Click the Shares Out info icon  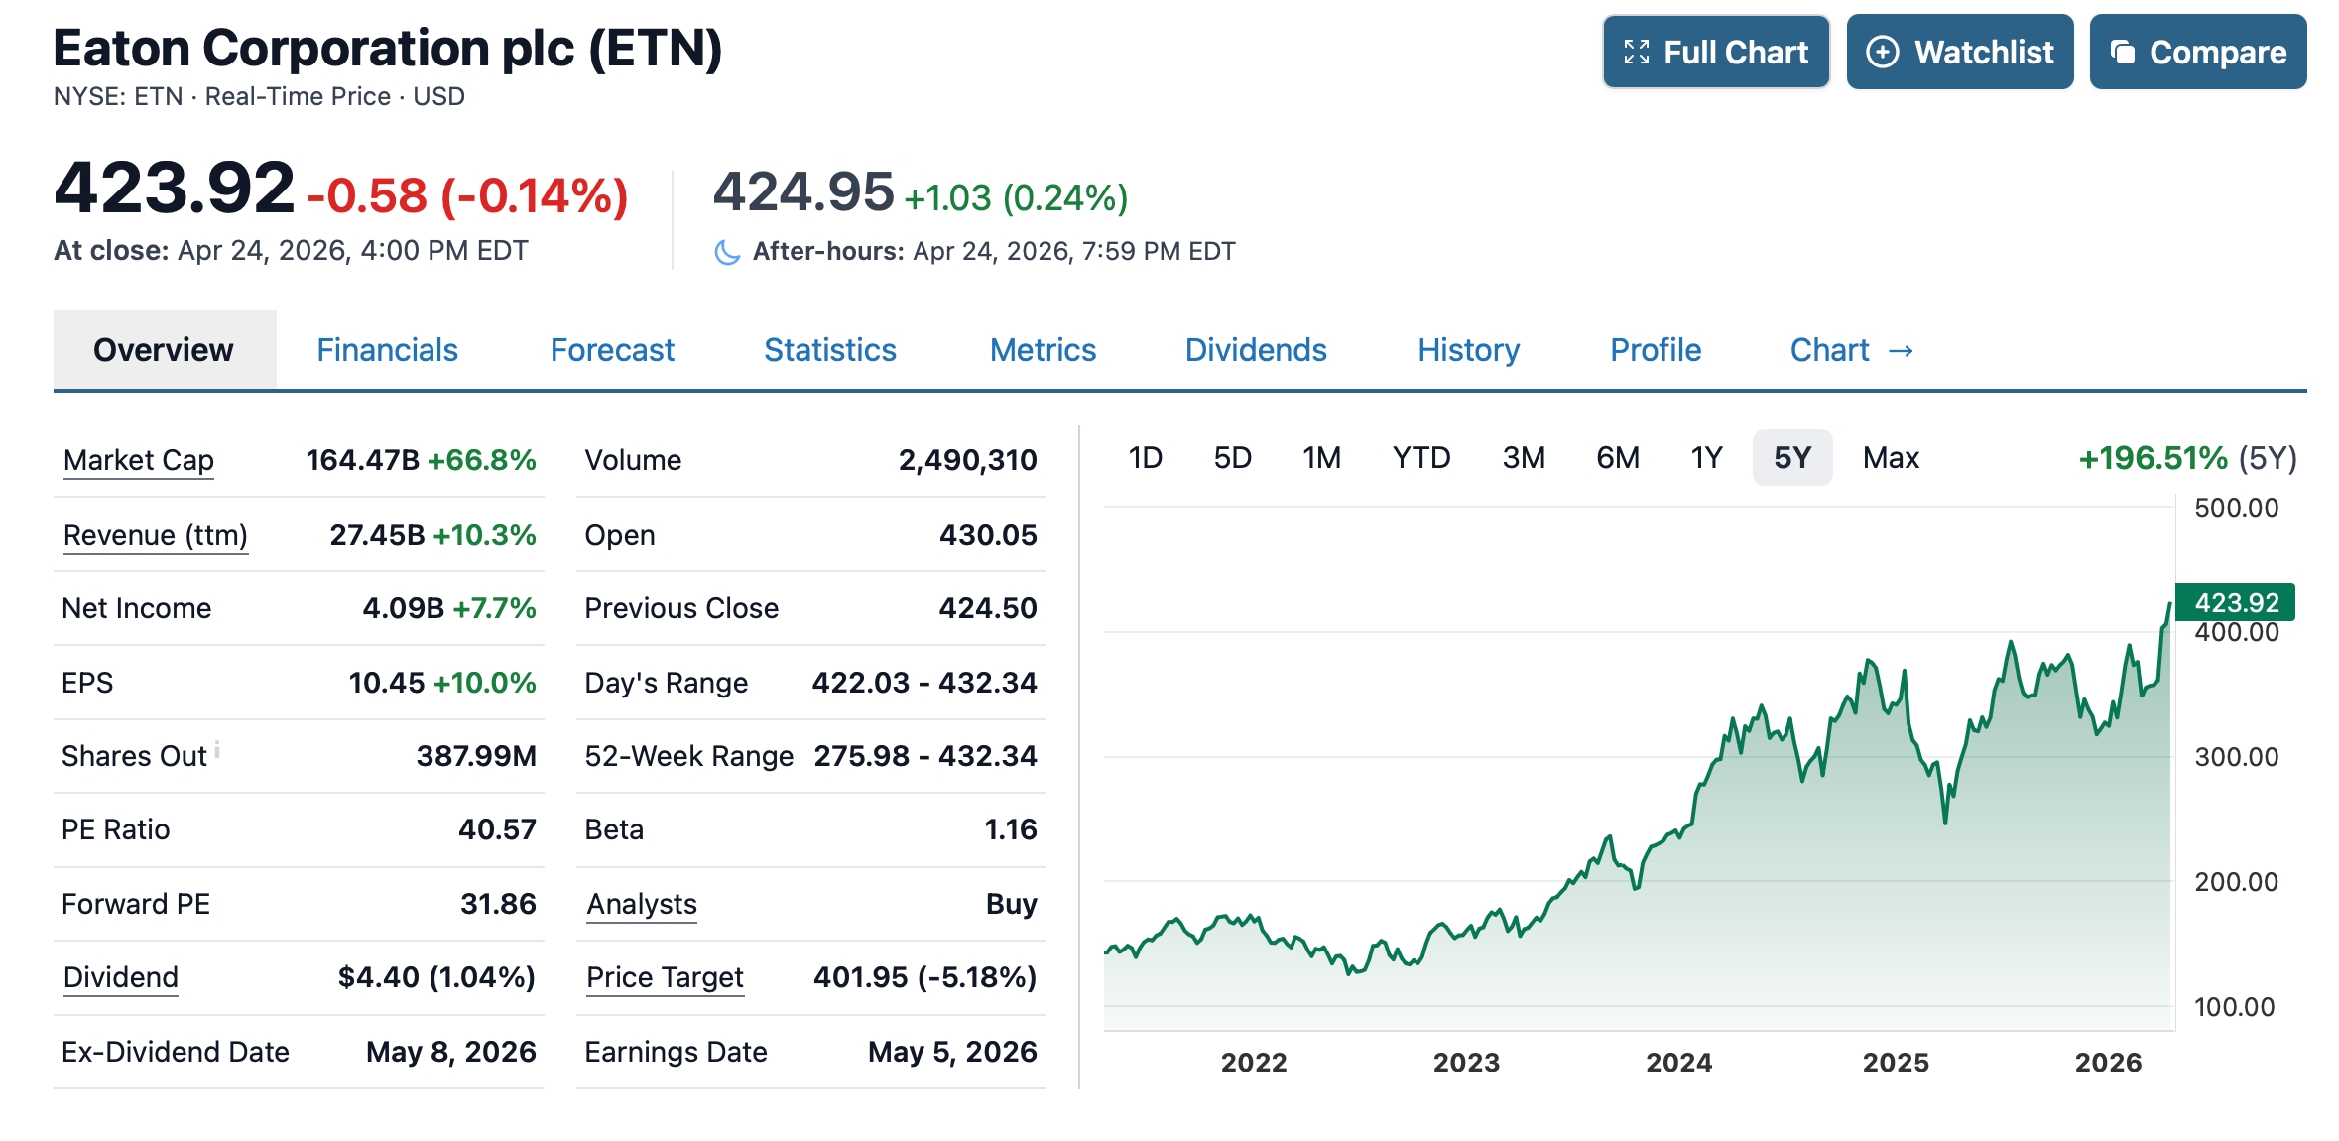click(217, 749)
